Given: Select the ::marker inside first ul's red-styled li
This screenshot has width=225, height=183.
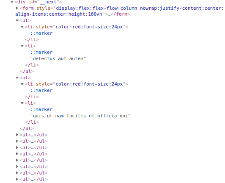Looking at the screenshot, I should coord(41,33).
